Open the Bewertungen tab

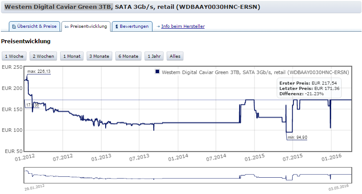(132, 26)
